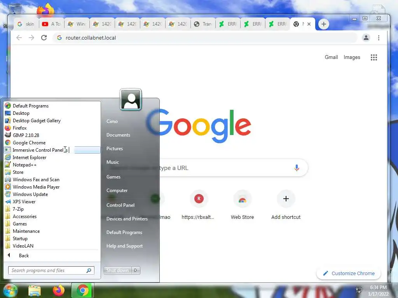Click the GIMP 2.10.28 icon
Viewport: 398px width, 298px height.
[x=8, y=135]
